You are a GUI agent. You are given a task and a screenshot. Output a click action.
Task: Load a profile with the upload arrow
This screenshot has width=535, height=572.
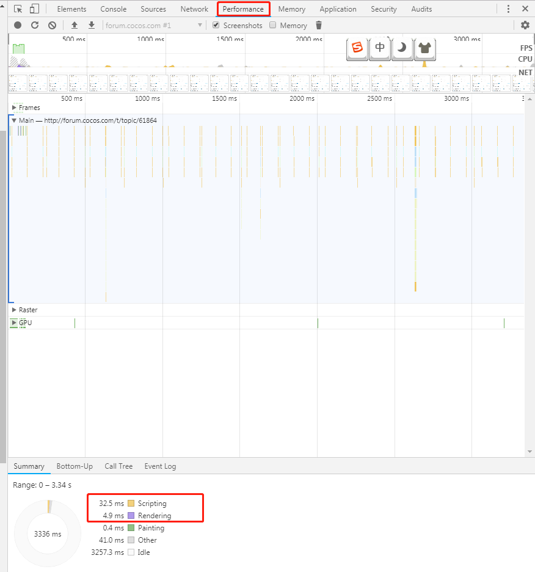point(75,25)
